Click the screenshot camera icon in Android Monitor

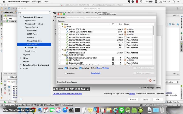click(5, 81)
